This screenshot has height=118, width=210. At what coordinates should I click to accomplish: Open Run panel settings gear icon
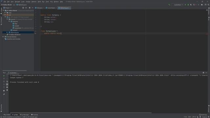click(203, 73)
